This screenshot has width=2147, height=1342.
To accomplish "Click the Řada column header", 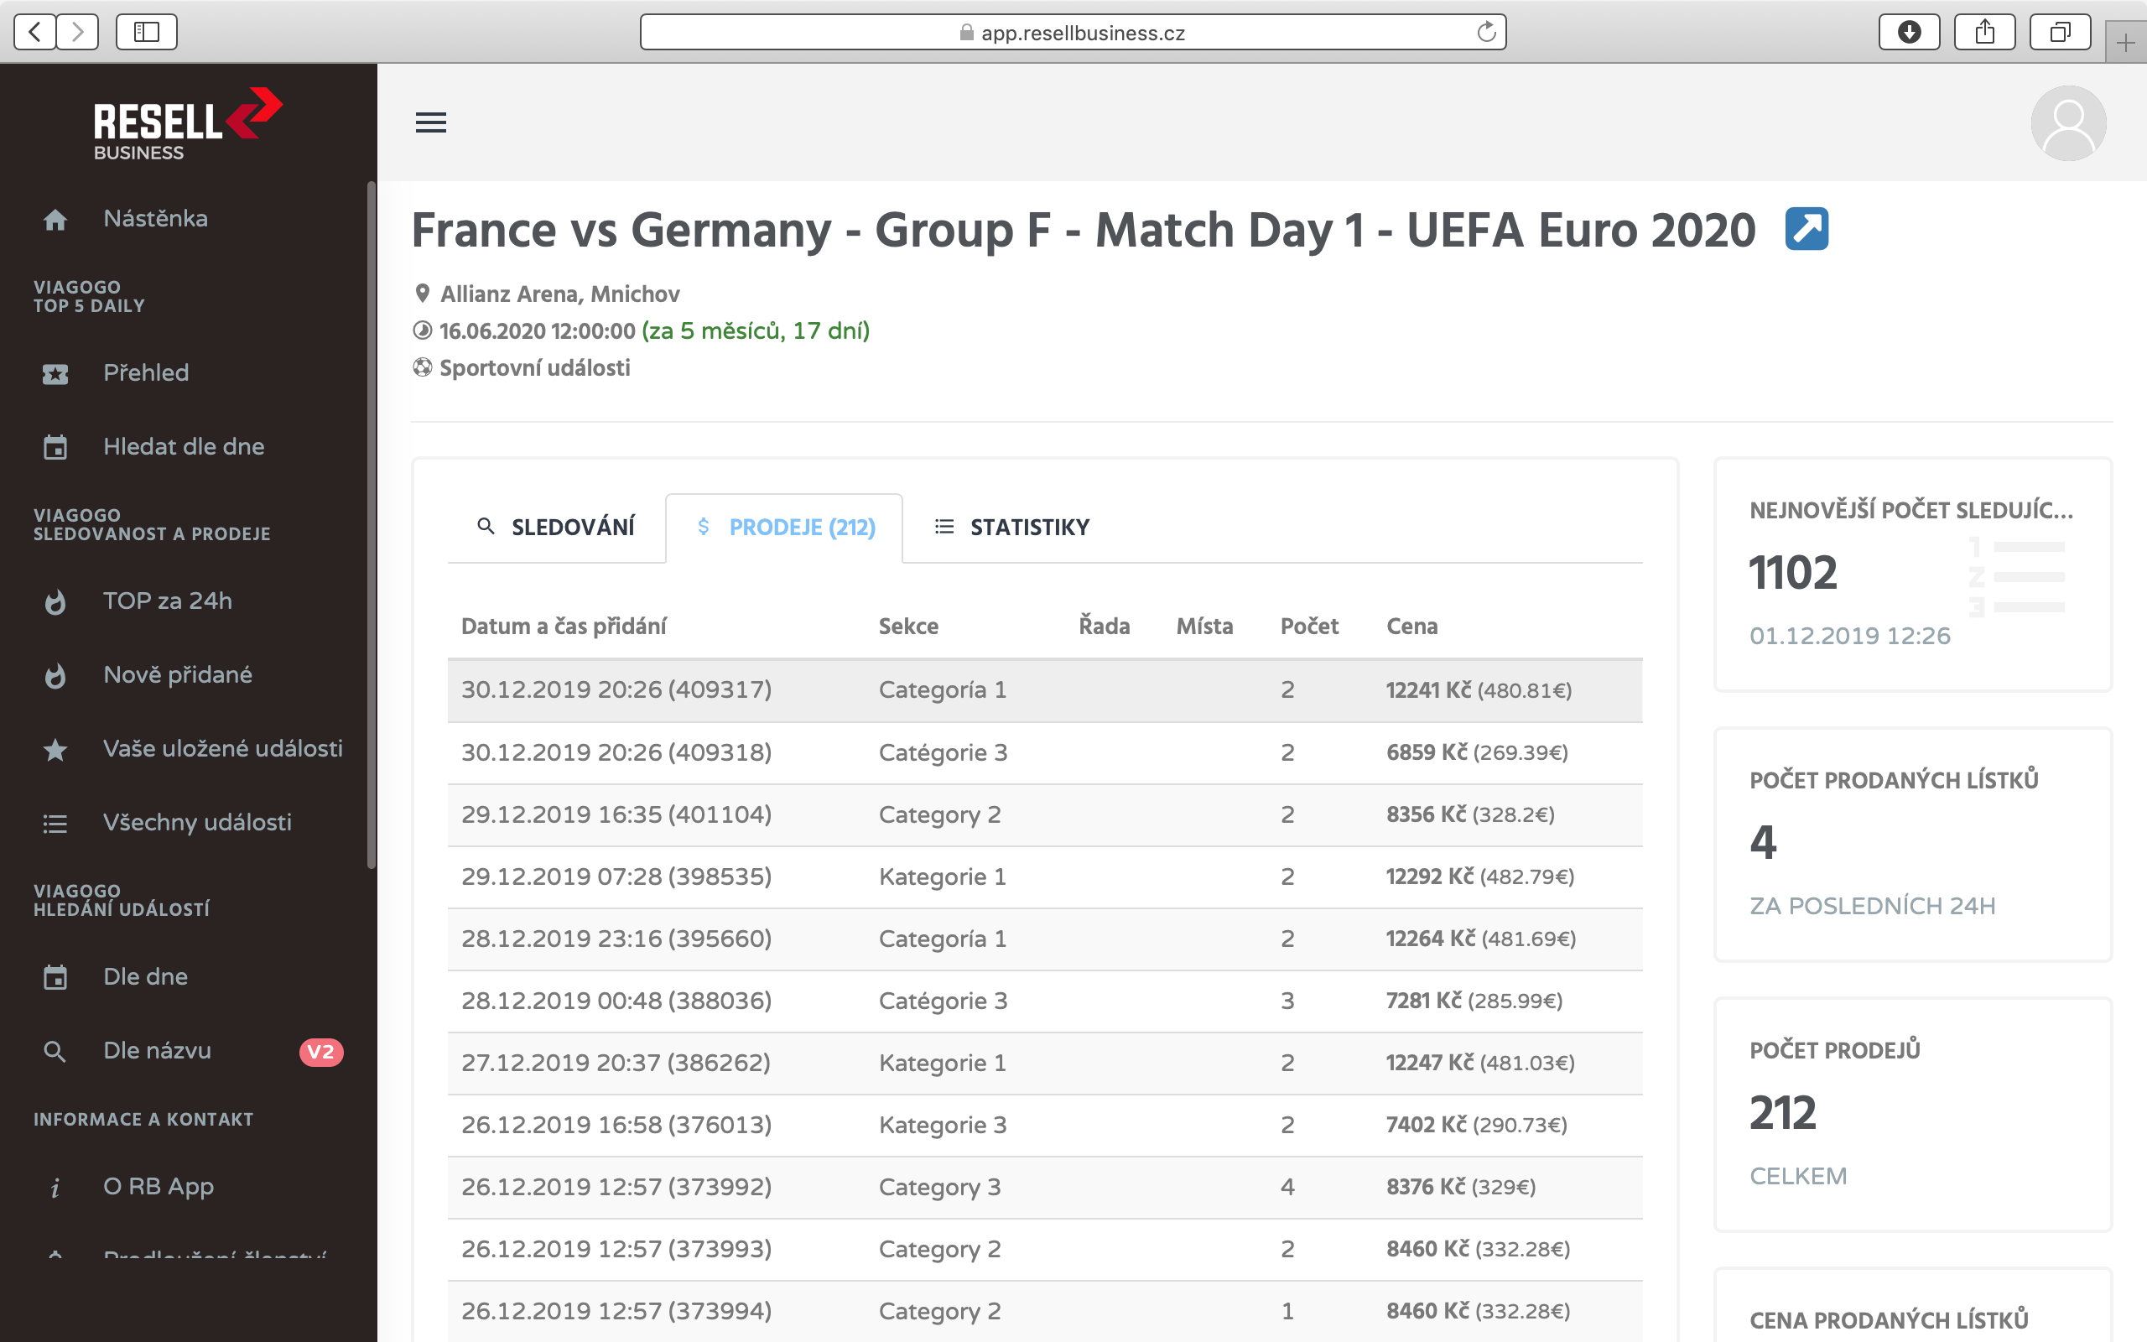I will tap(1104, 626).
